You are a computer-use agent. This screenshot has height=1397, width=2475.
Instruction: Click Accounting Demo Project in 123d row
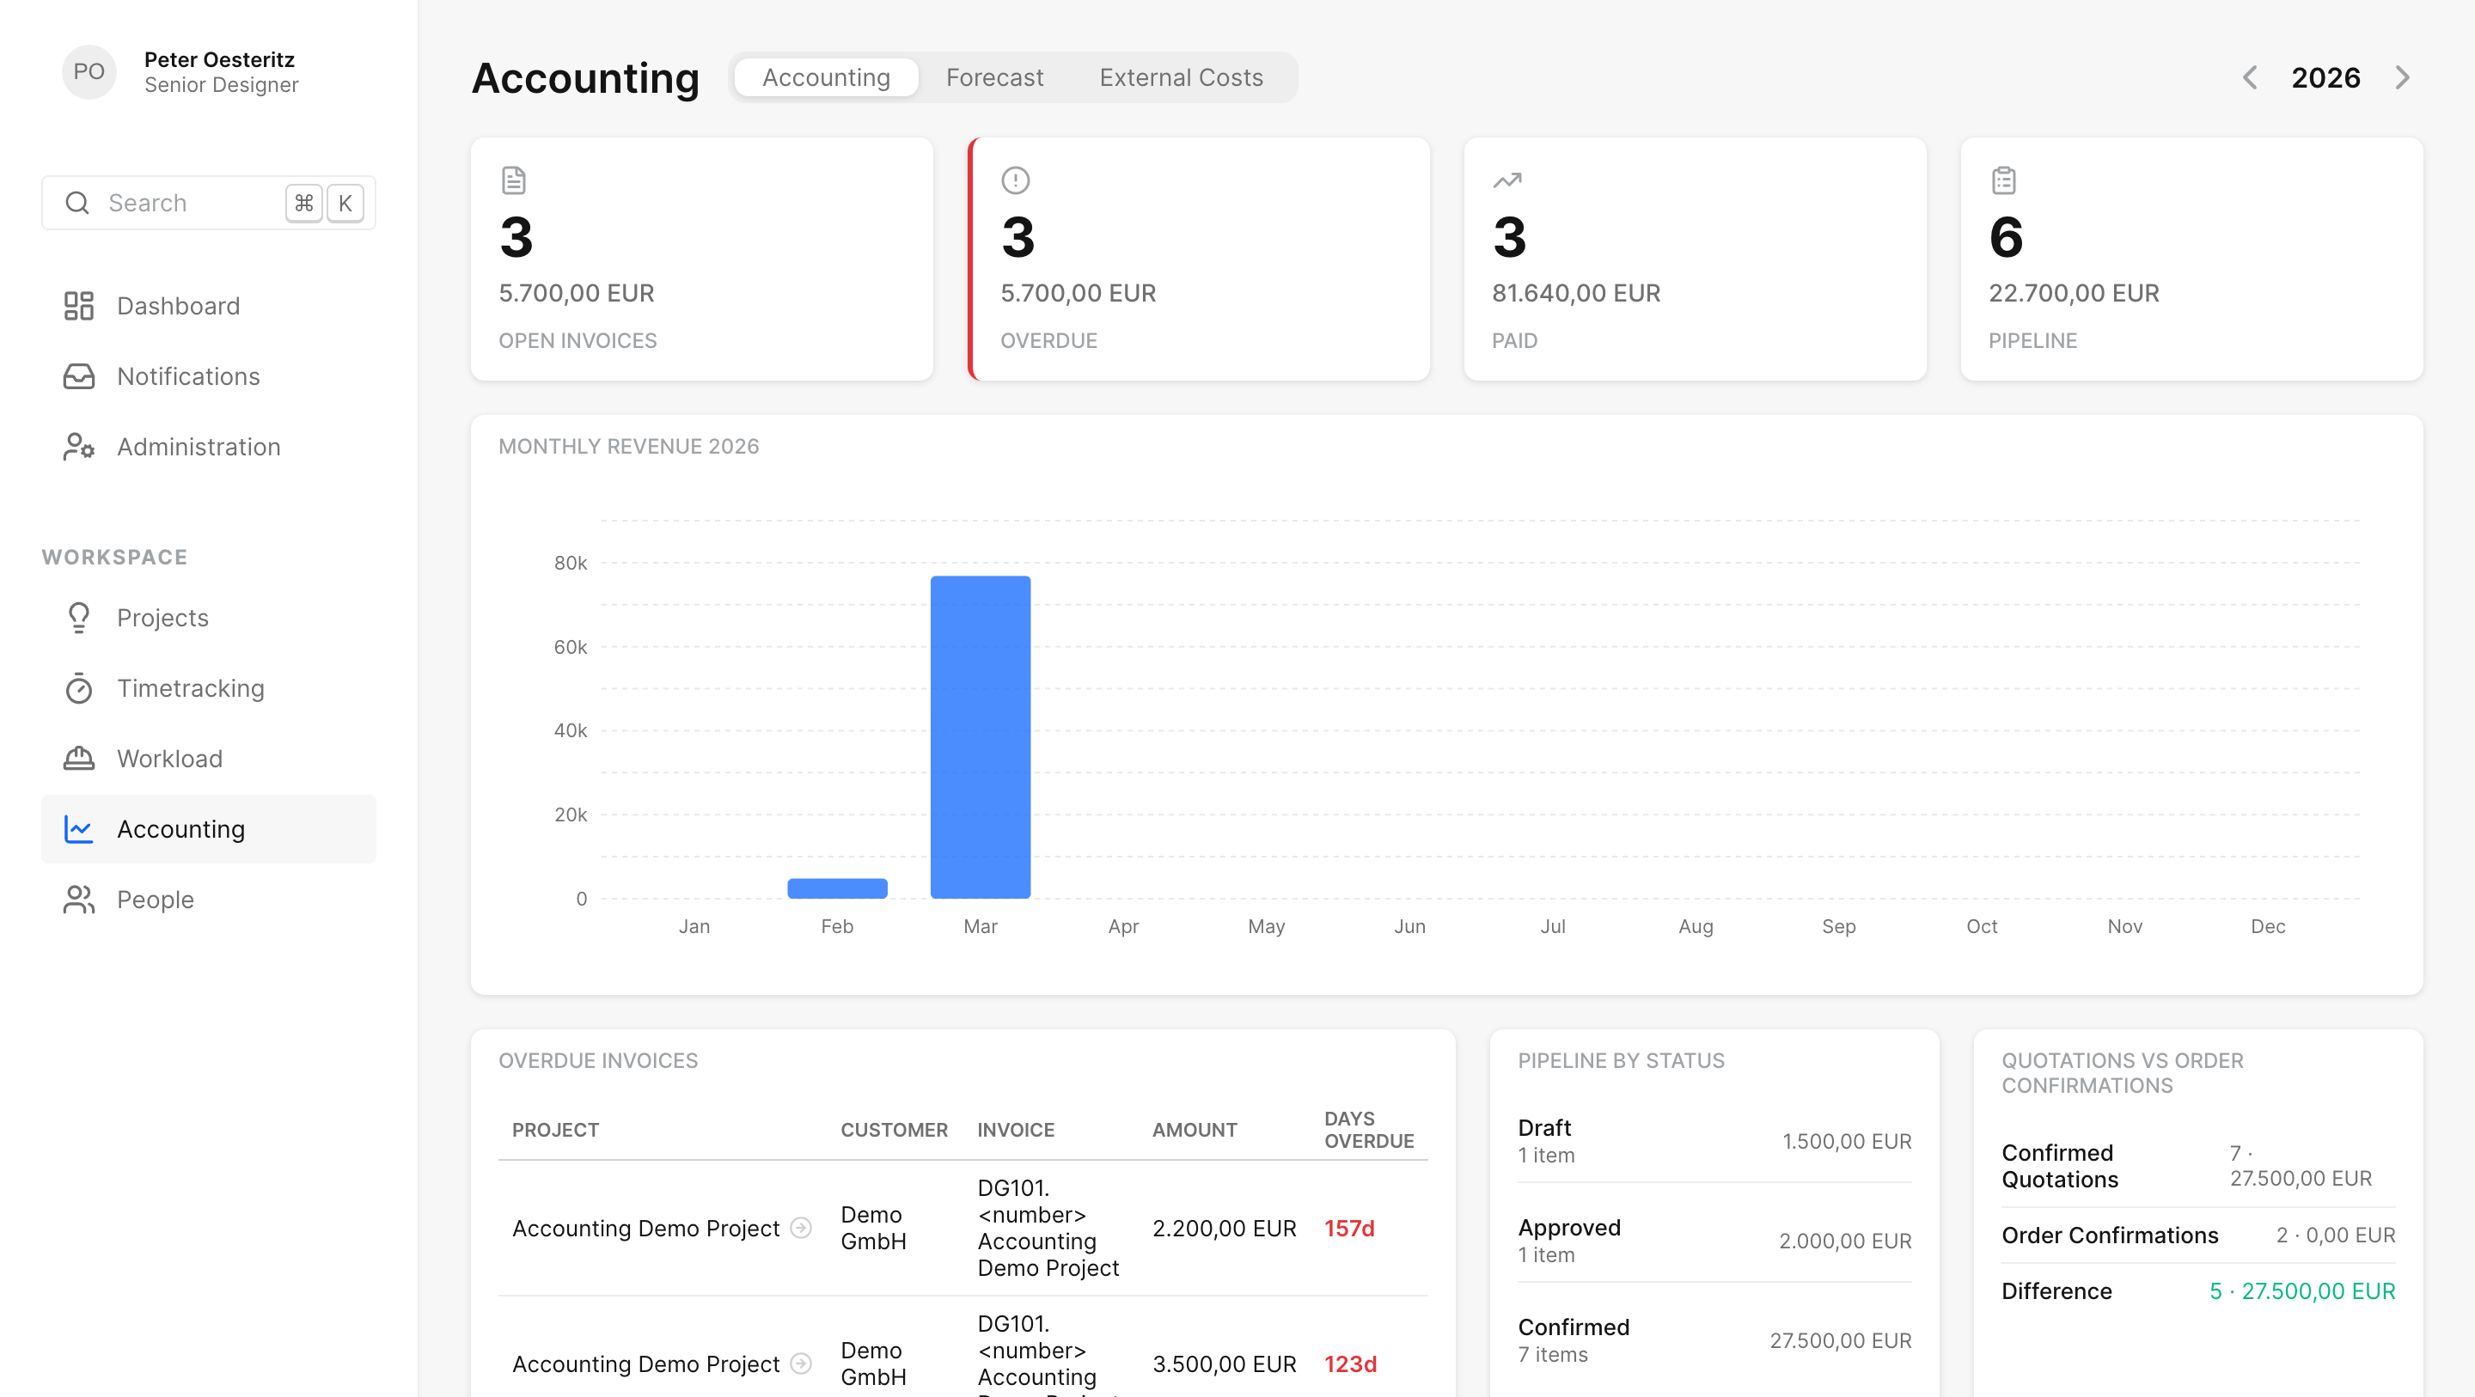(645, 1363)
